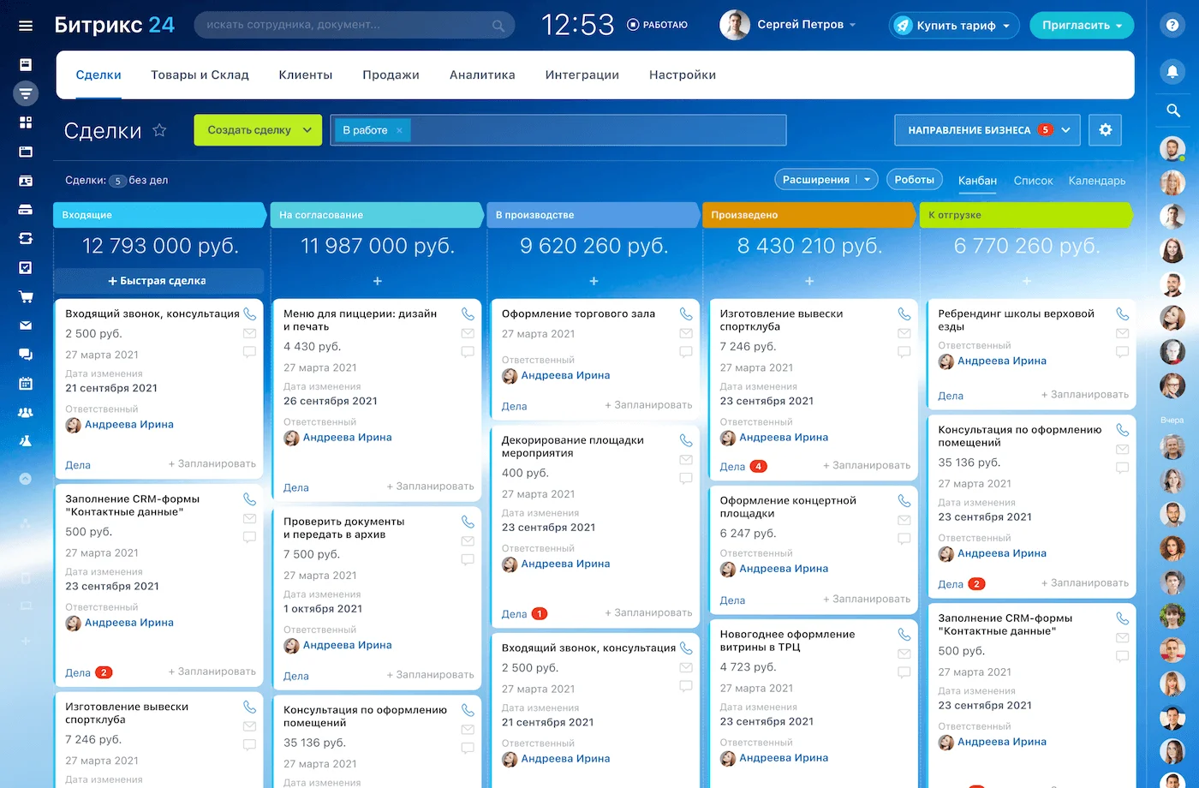This screenshot has width=1199, height=788.
Task: Click '+ Быстрая сделка' in the Входящие column
Action: 158,280
